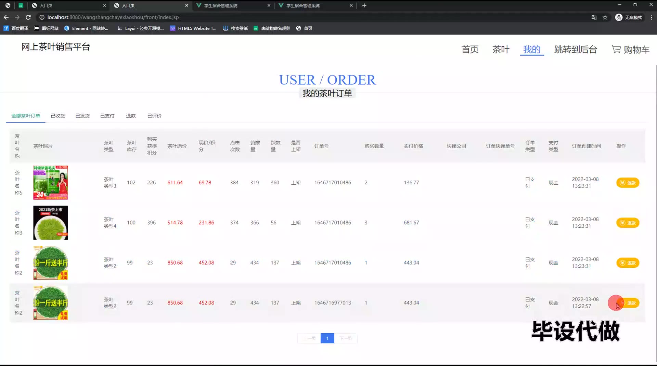The width and height of the screenshot is (657, 366).
Task: Bookmark this page with the star icon
Action: point(605,17)
